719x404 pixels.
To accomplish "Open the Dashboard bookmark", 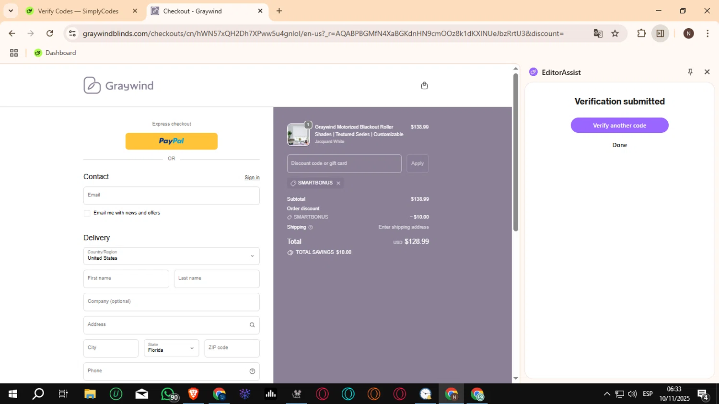I will pos(55,53).
